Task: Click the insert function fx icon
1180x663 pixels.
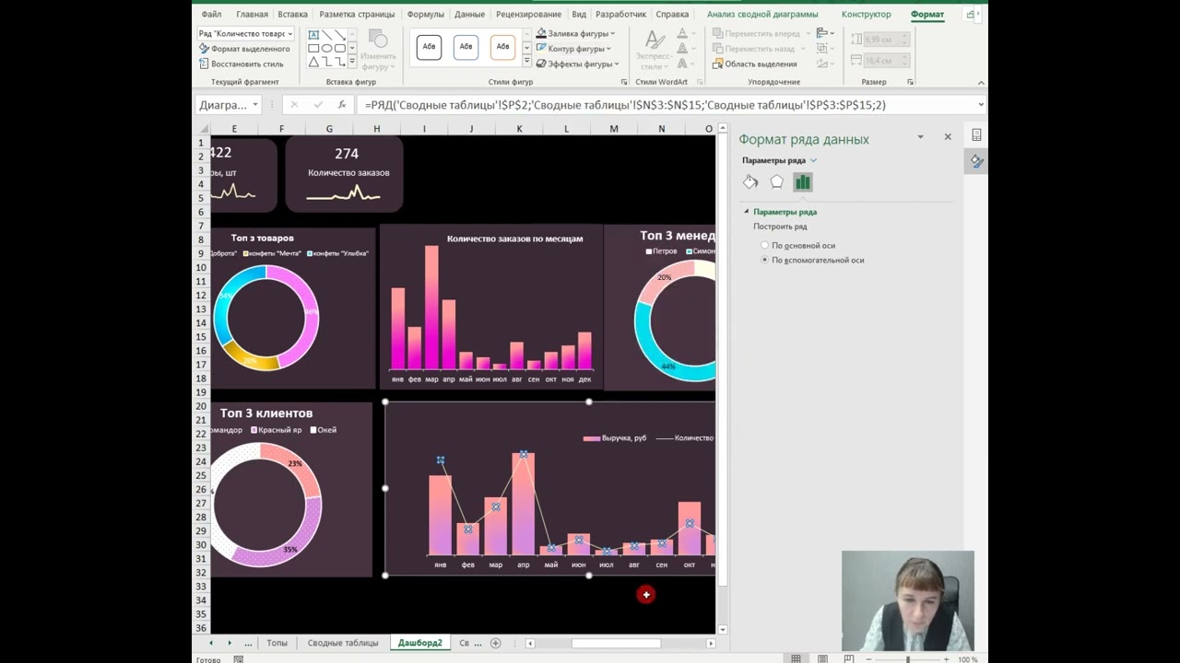Action: coord(342,105)
